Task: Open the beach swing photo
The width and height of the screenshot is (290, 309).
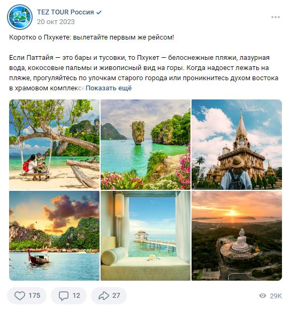Action: pos(54,144)
